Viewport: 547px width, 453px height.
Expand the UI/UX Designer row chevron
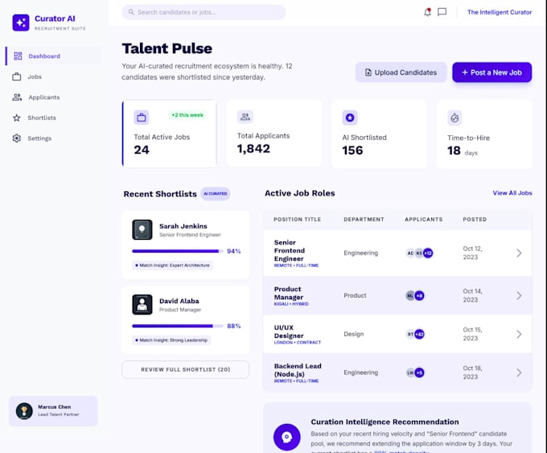pos(519,335)
